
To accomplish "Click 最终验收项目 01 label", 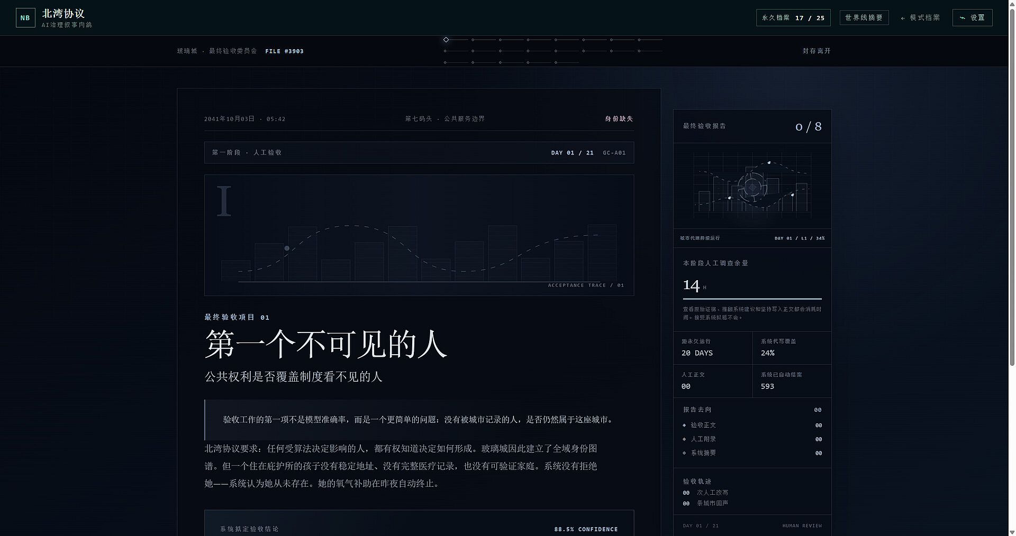I will 237,317.
